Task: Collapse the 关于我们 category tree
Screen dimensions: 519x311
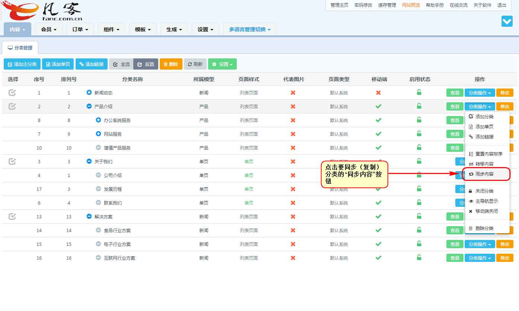Action: point(89,161)
